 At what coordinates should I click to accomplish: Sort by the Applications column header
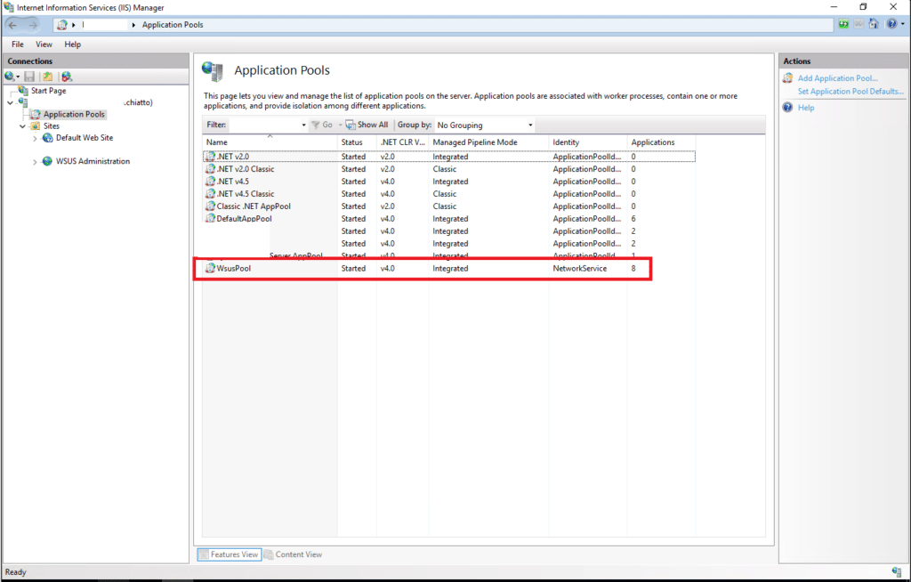[x=661, y=142]
